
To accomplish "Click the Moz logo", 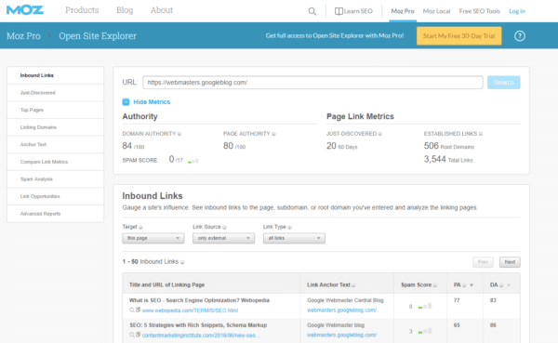I will [25, 10].
